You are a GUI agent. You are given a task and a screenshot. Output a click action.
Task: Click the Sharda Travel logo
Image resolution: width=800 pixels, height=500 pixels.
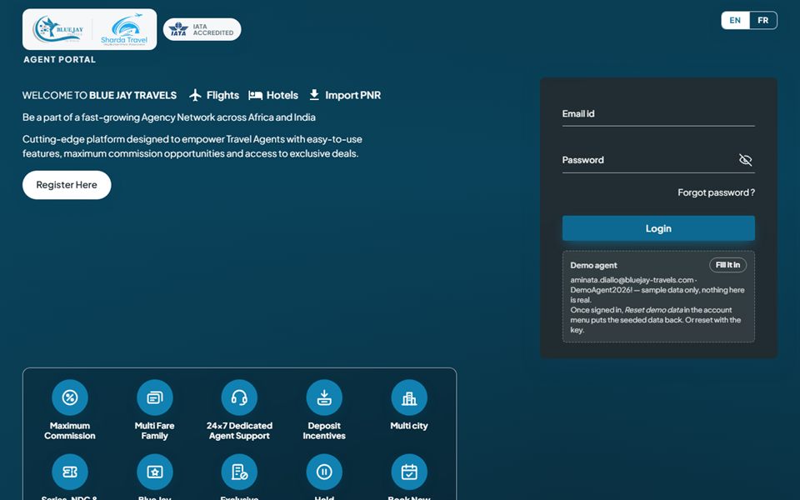[x=123, y=30]
